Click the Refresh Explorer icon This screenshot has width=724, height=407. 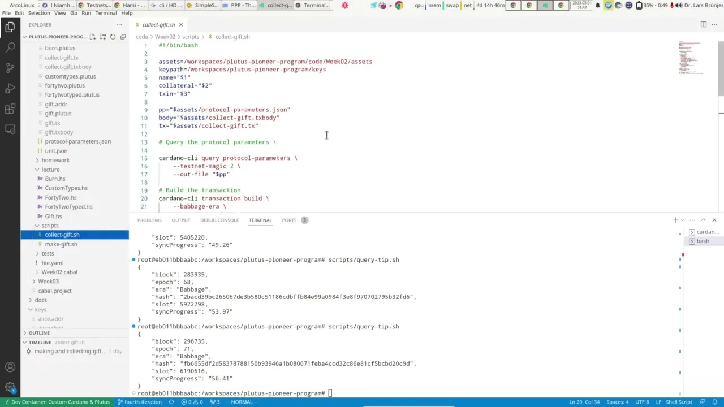113,36
